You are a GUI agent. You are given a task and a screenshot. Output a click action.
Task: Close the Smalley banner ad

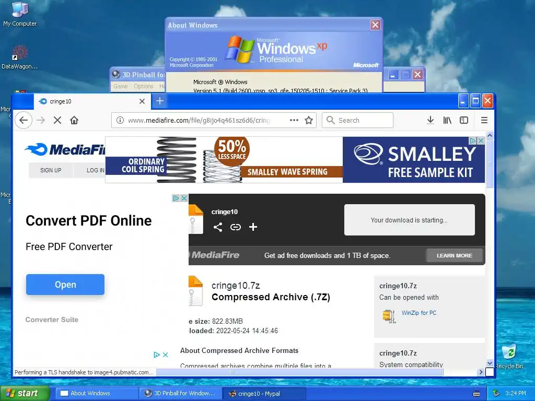[x=481, y=140]
